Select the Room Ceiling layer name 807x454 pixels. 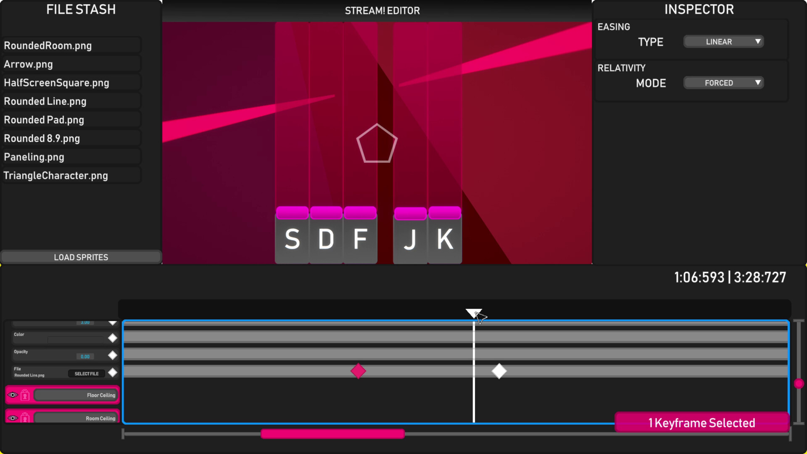(x=76, y=418)
